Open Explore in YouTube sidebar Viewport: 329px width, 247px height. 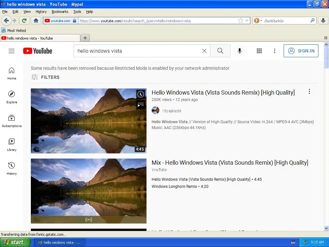click(12, 97)
